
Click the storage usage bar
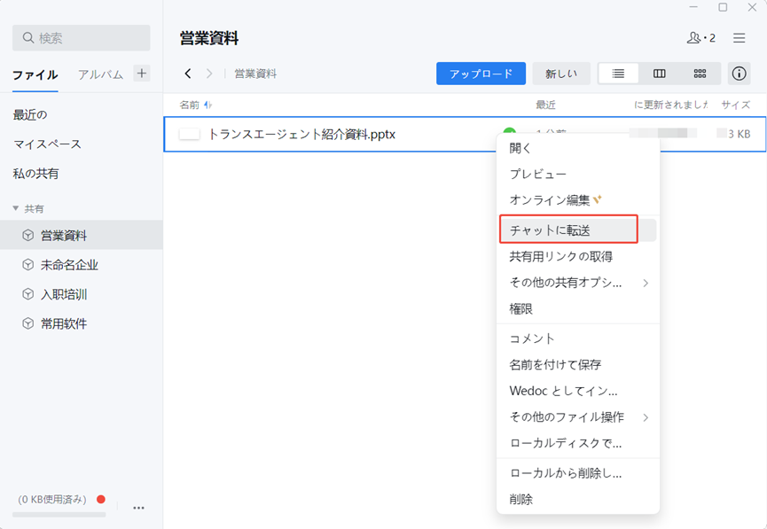(59, 514)
